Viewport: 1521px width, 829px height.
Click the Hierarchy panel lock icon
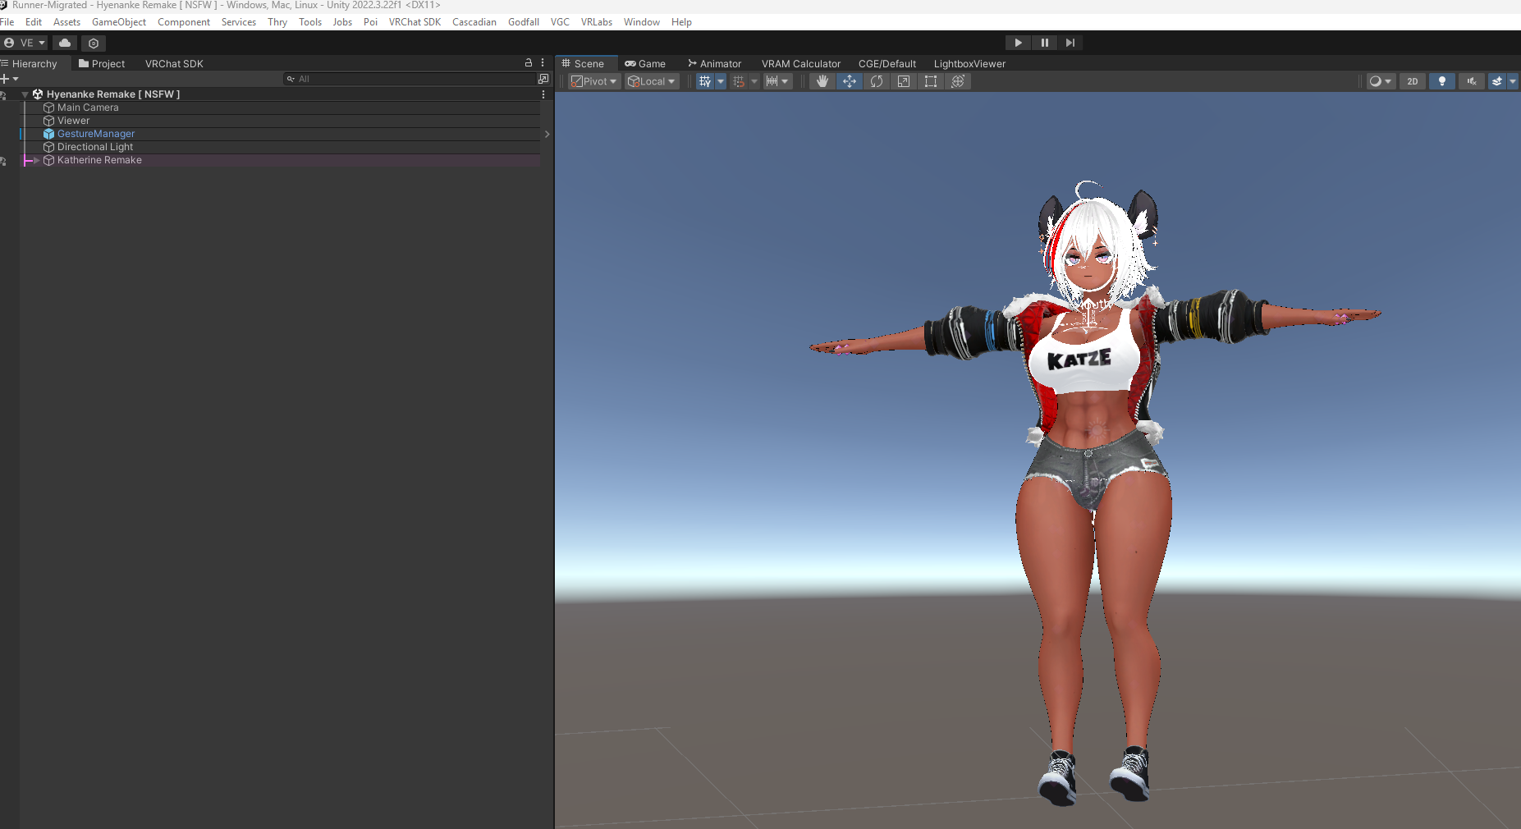click(x=529, y=62)
